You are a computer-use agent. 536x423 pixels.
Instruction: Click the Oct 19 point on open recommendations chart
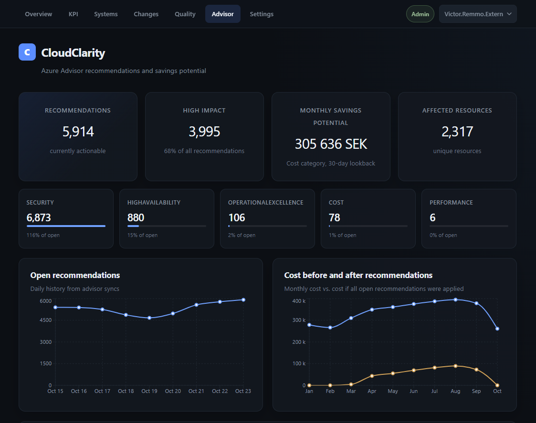[x=149, y=318]
